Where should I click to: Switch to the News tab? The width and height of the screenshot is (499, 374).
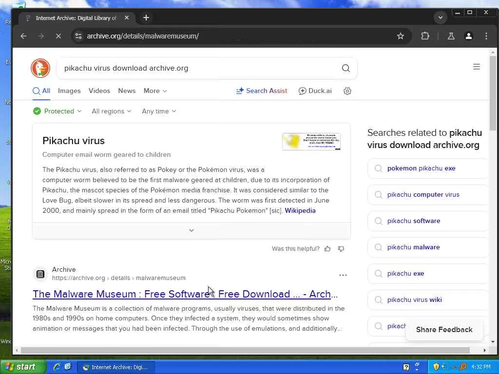127,91
